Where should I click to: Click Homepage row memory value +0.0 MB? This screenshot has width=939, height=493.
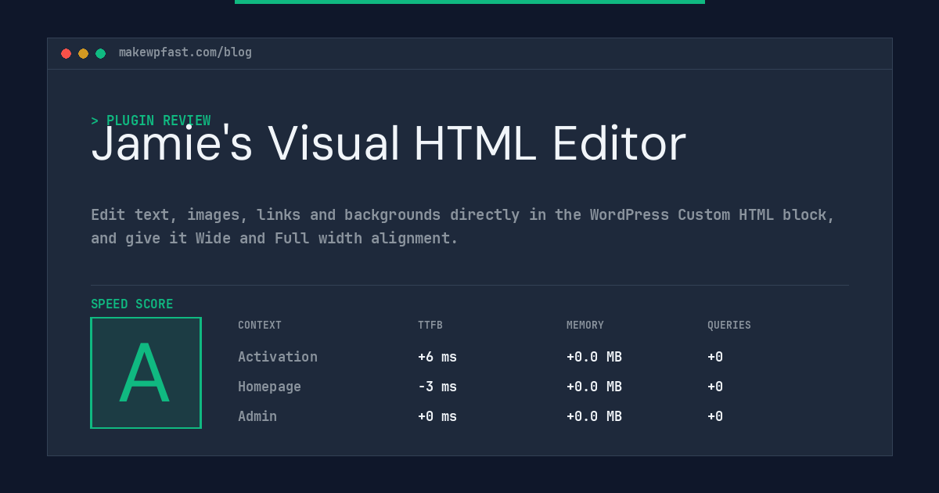(594, 387)
